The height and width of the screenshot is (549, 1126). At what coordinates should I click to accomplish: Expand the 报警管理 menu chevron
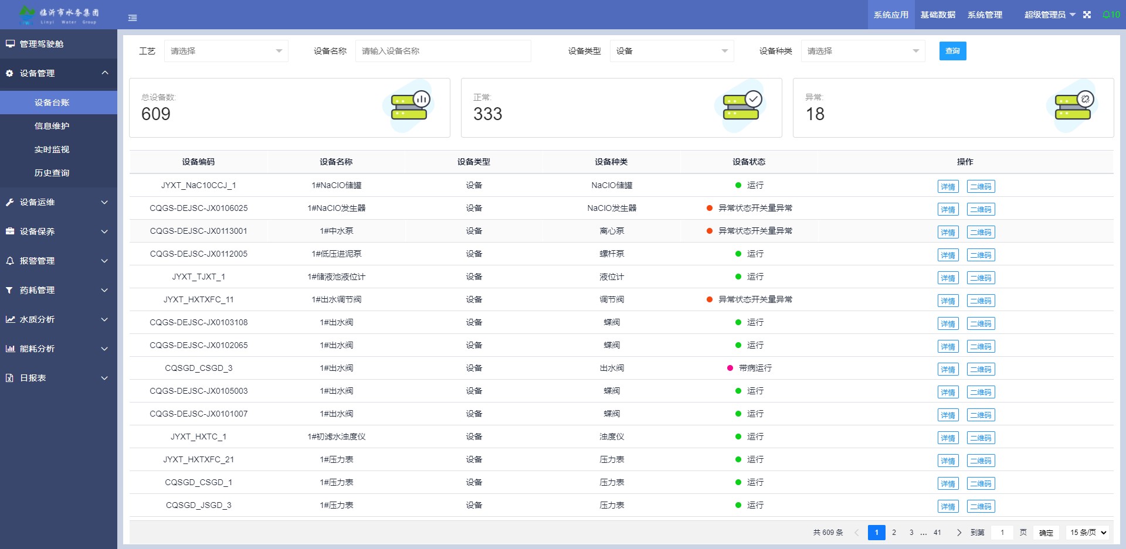[104, 261]
